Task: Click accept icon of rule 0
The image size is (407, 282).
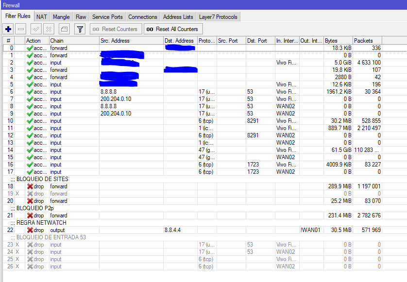Action: coord(30,48)
